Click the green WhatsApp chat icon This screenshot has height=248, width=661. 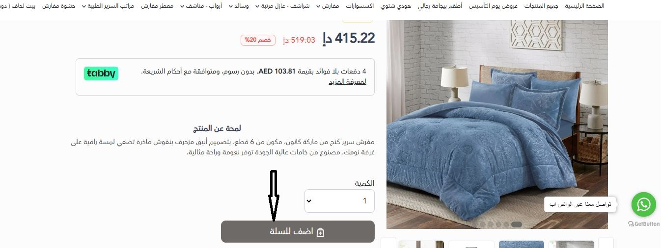(x=643, y=204)
